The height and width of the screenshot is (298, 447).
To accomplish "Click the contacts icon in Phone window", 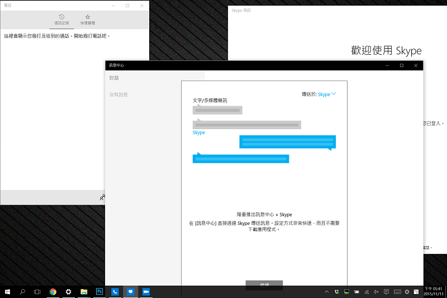I will (x=102, y=197).
